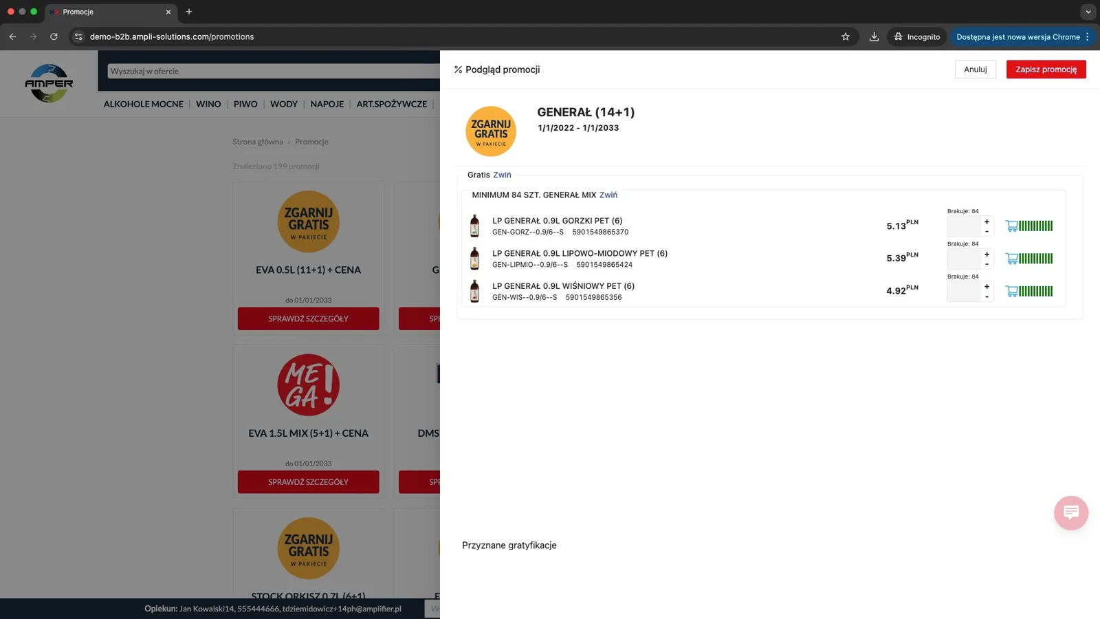Decrease quantity for GENERAŁ GORZKI PET
1100x619 pixels.
tap(987, 231)
